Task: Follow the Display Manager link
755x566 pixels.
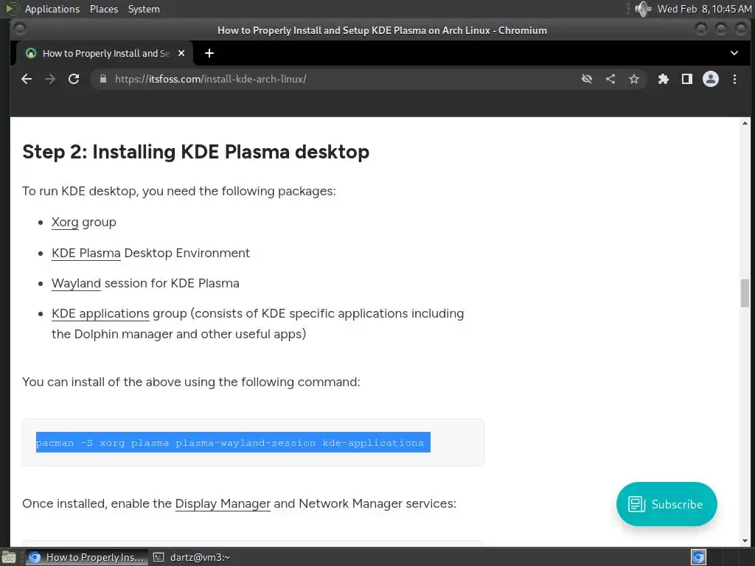Action: [x=223, y=504]
